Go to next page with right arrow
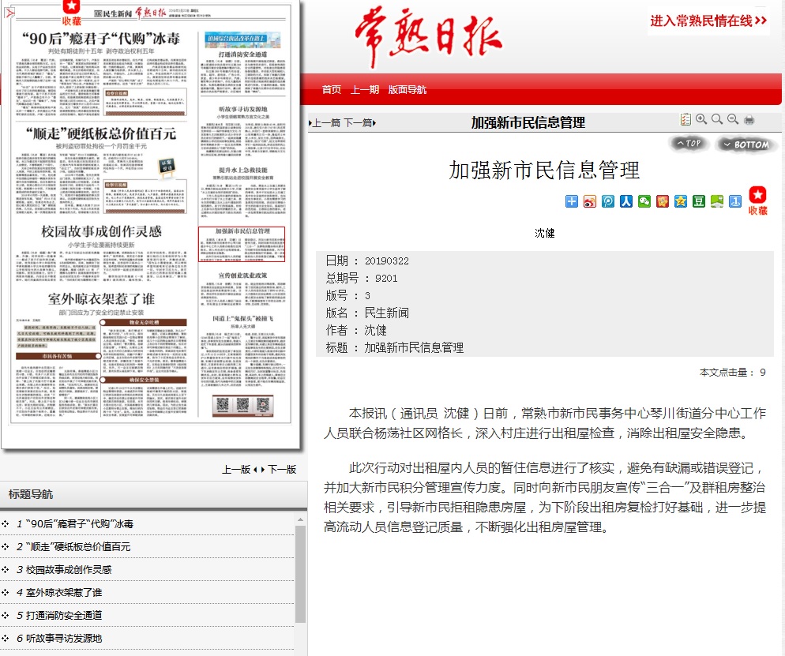 pos(263,470)
